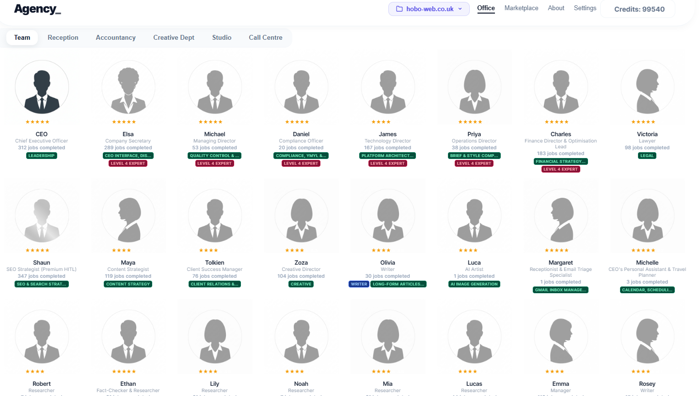
Task: Go to the Call Centre tab
Action: [265, 37]
